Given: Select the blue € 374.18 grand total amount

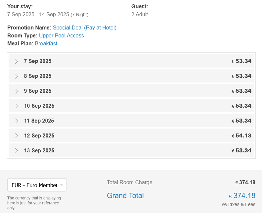Looking at the screenshot, I should tap(242, 196).
